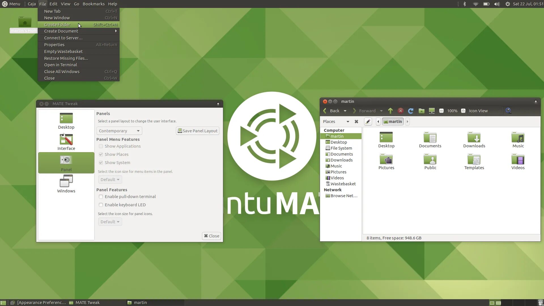This screenshot has height=306, width=544.
Task: Tick the Enable keyboard LED checkbox
Action: (x=101, y=205)
